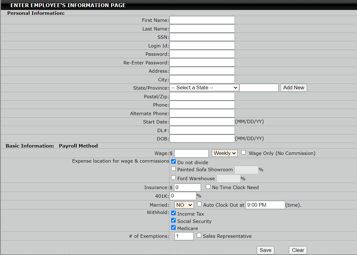Click the Phone input field

202,105
